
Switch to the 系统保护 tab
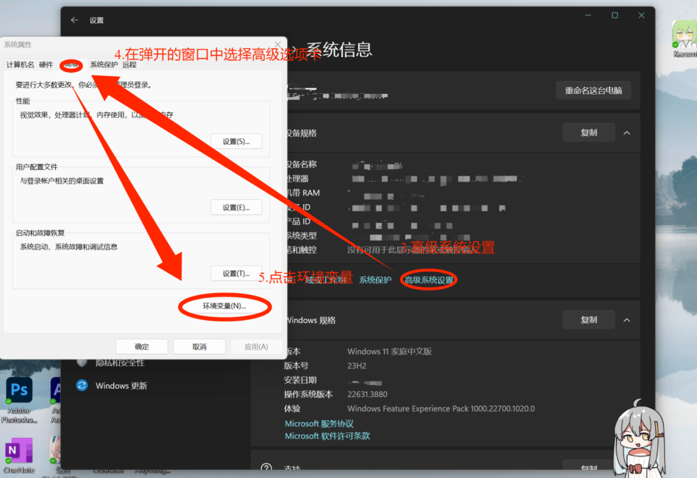103,65
